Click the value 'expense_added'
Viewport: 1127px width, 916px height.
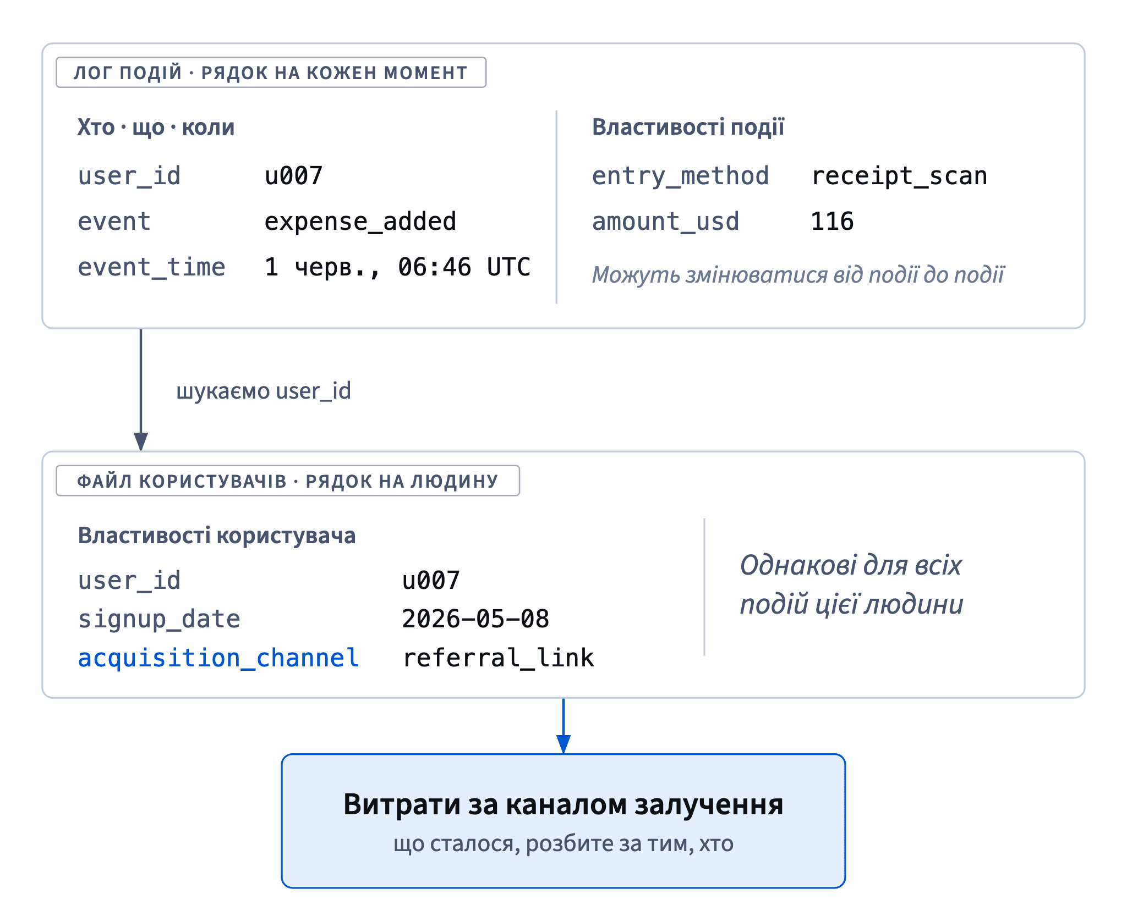[360, 222]
